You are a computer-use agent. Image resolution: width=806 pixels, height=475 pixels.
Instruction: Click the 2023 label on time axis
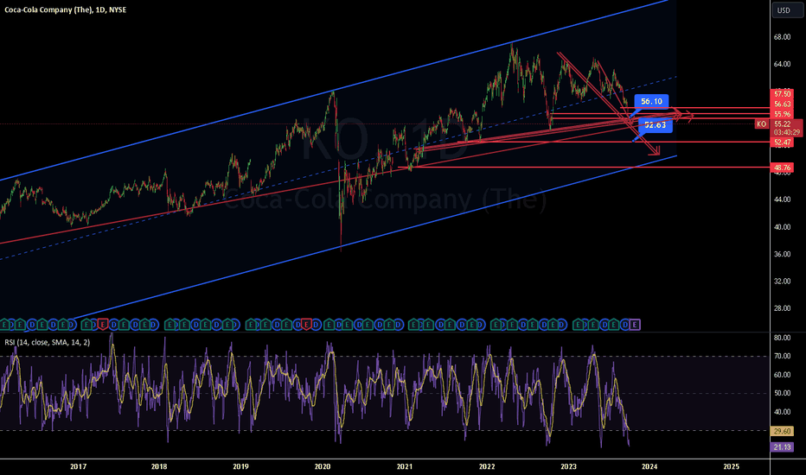(x=568, y=466)
